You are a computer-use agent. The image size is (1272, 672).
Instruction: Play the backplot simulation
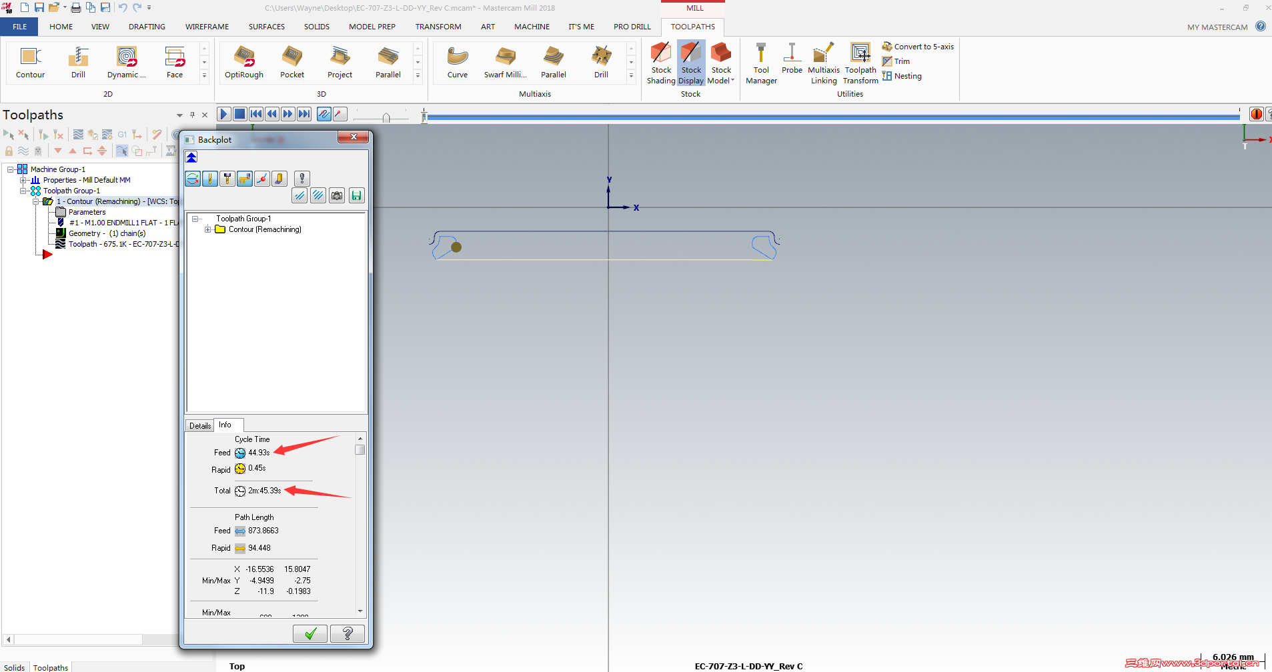[x=224, y=114]
